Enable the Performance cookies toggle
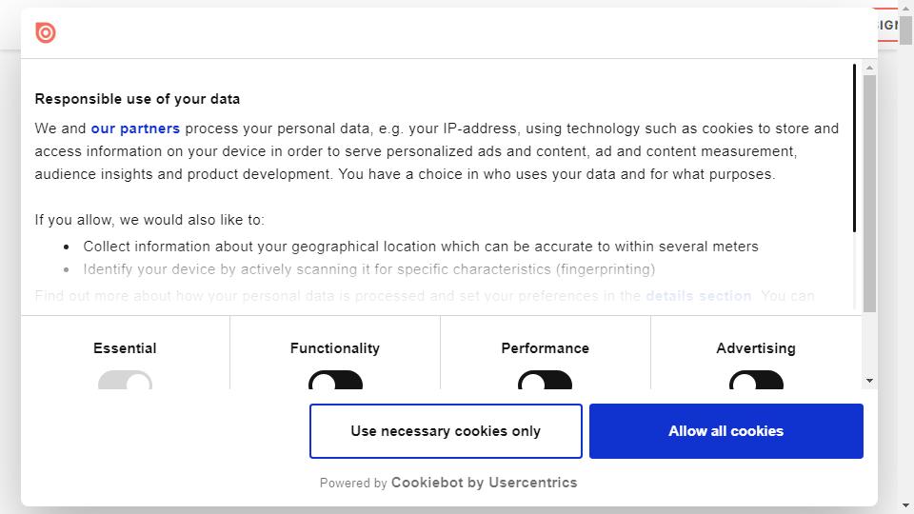This screenshot has width=914, height=514. 545,382
